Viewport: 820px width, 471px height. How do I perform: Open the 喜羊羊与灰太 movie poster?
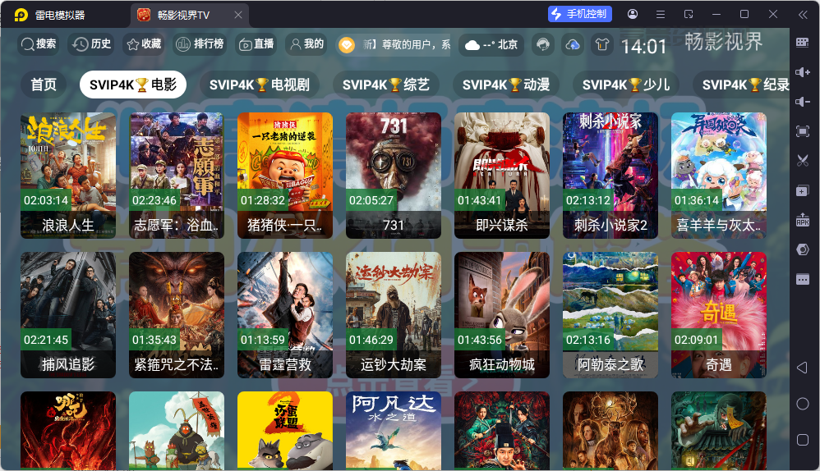719,176
